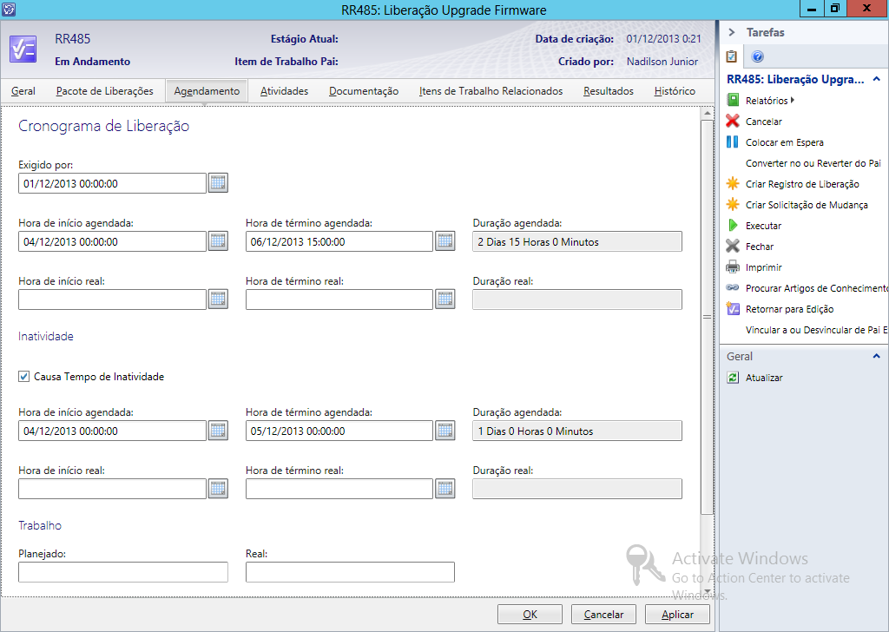The height and width of the screenshot is (632, 889).
Task: Collapse the Geral task group
Action: point(876,357)
